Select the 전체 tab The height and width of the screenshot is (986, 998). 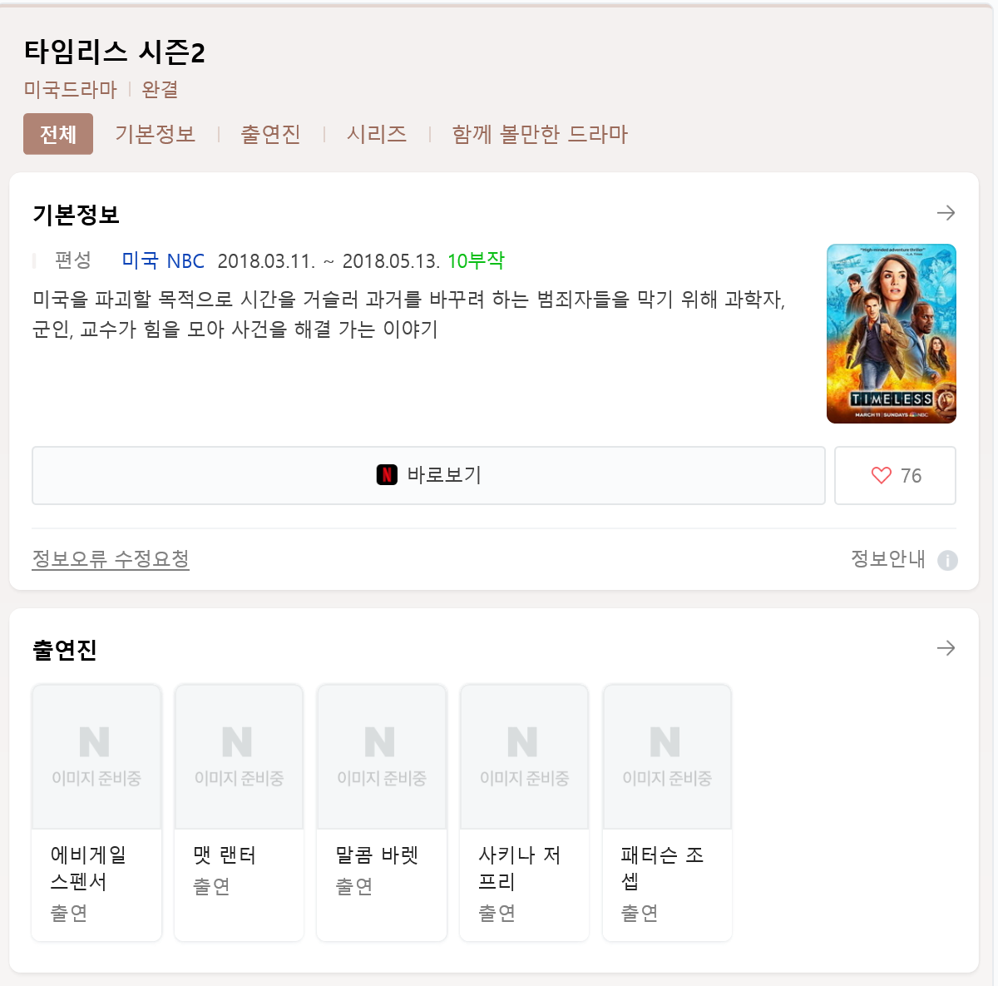point(58,134)
